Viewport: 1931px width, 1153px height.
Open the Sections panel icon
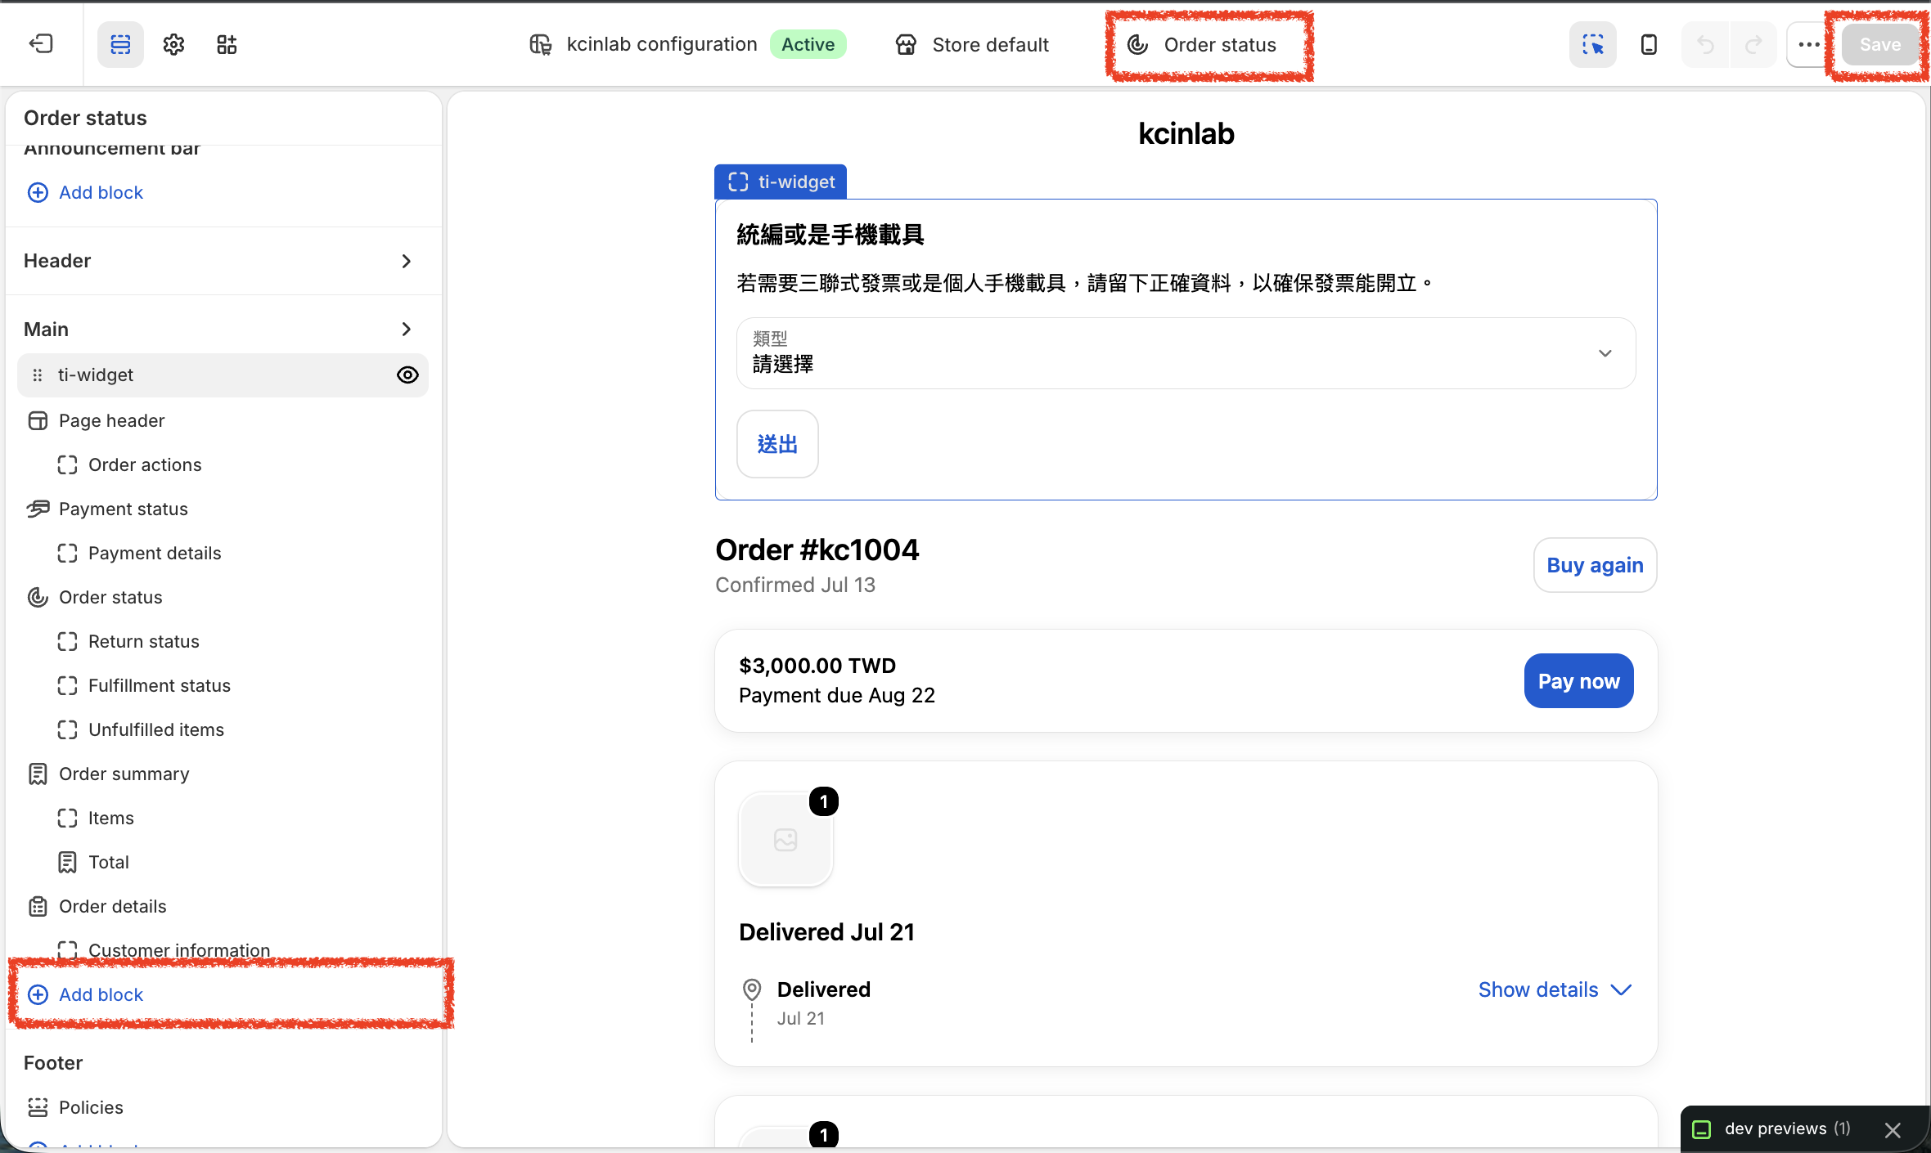pyautogui.click(x=120, y=44)
